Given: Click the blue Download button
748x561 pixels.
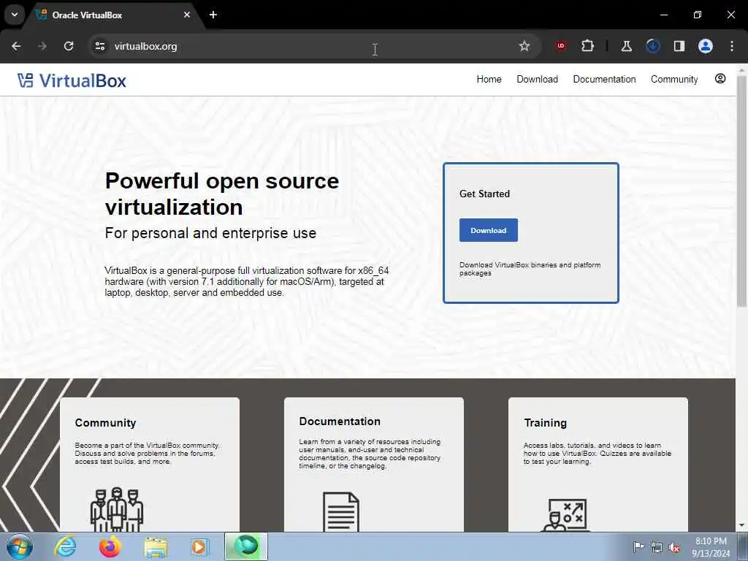Looking at the screenshot, I should (489, 230).
